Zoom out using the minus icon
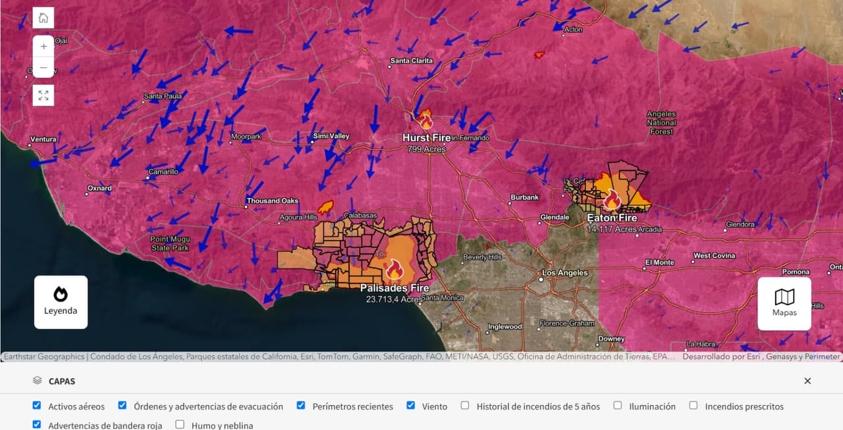This screenshot has height=430, width=843. [x=43, y=67]
